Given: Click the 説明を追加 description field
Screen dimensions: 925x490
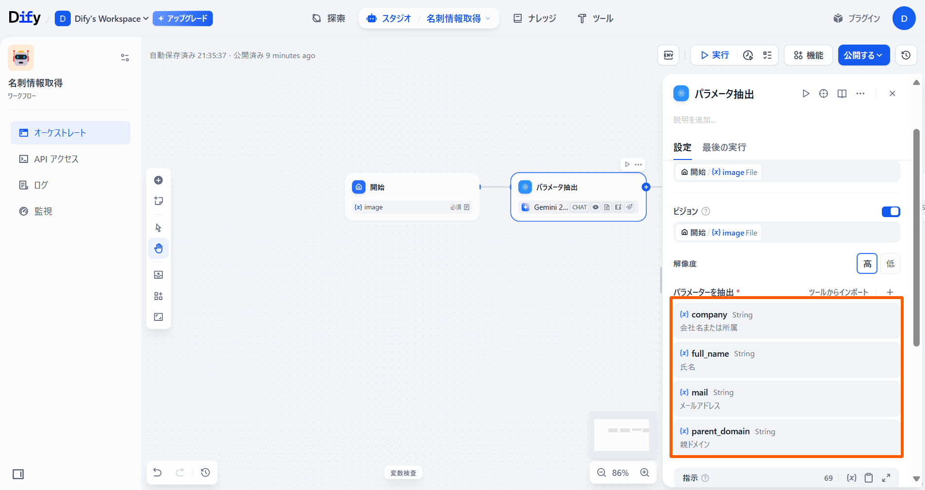Looking at the screenshot, I should pyautogui.click(x=695, y=120).
